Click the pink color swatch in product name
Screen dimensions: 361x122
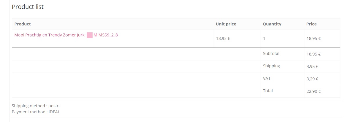click(x=90, y=35)
